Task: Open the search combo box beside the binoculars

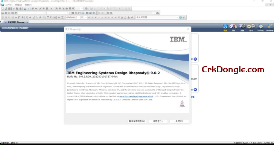Action: coord(134,13)
